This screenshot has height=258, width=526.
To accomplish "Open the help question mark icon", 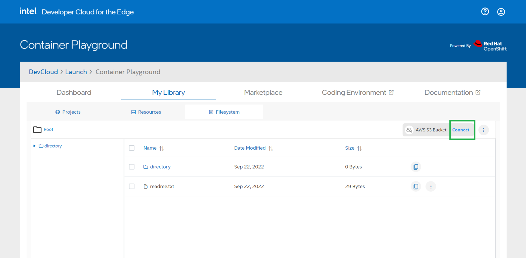I will 485,12.
